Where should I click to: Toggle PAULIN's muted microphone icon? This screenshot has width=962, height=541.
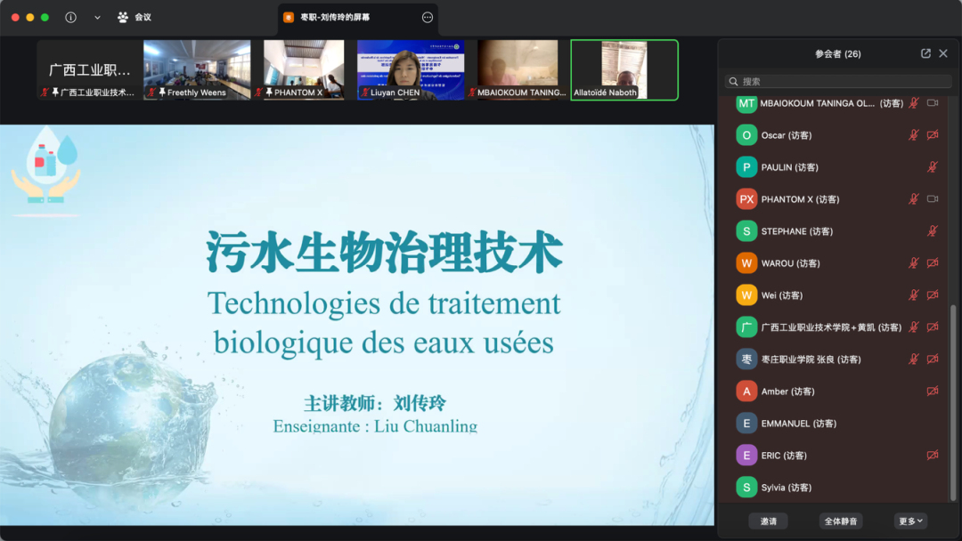click(933, 167)
